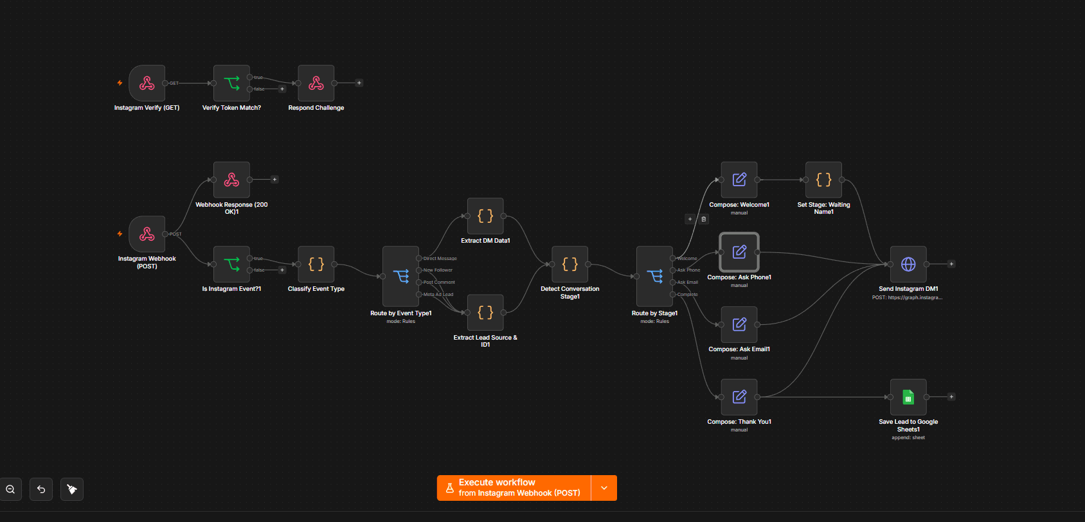Viewport: 1085px width, 522px height.
Task: Zoom out the canvas with magnifier button
Action: [x=10, y=489]
